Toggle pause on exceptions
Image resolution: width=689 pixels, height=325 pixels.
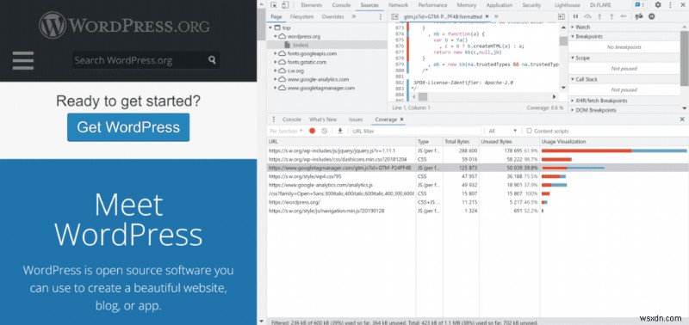(x=651, y=16)
